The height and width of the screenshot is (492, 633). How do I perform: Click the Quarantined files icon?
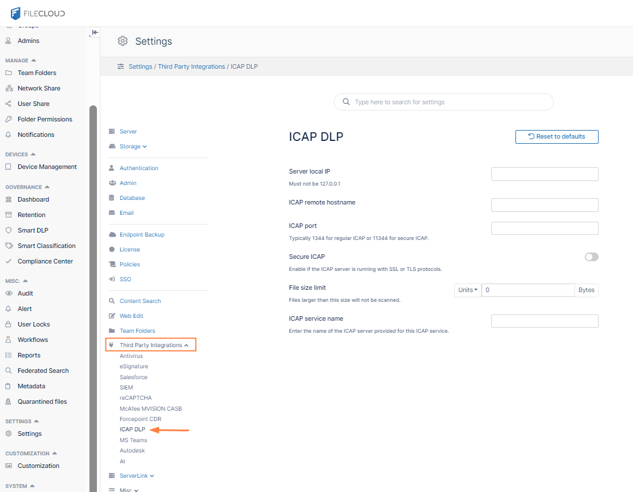tap(9, 402)
